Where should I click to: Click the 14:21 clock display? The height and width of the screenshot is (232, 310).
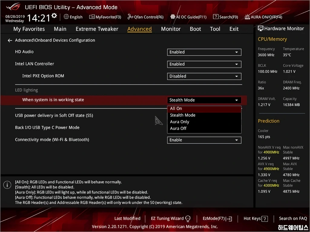(38, 18)
